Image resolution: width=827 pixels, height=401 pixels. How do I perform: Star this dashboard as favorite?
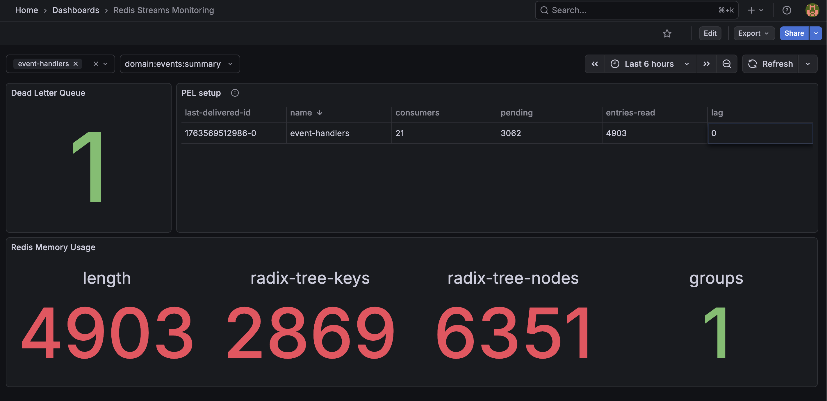point(667,33)
